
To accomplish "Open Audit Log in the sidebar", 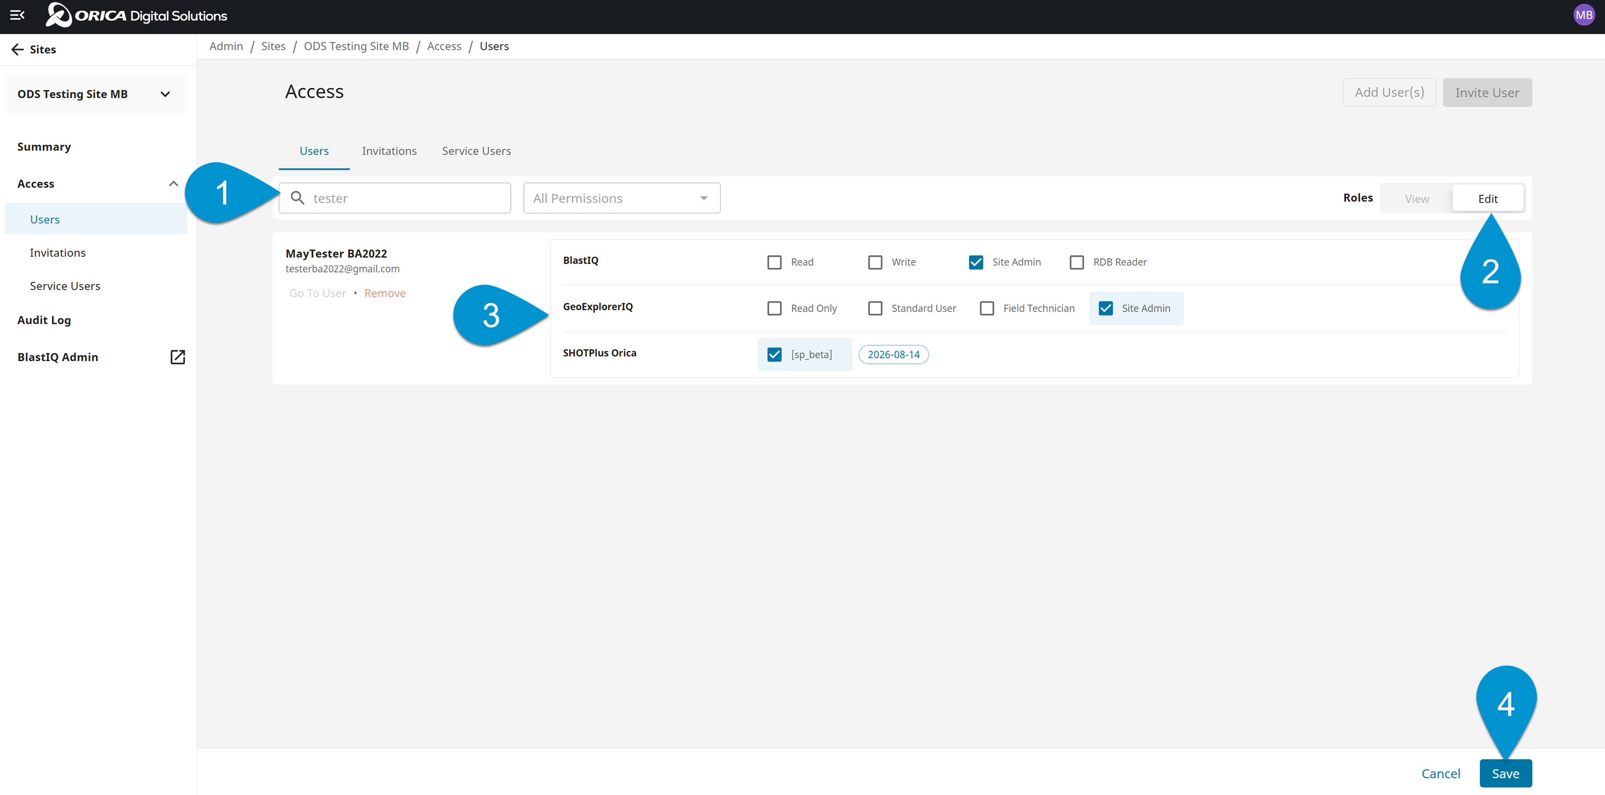I will [44, 320].
